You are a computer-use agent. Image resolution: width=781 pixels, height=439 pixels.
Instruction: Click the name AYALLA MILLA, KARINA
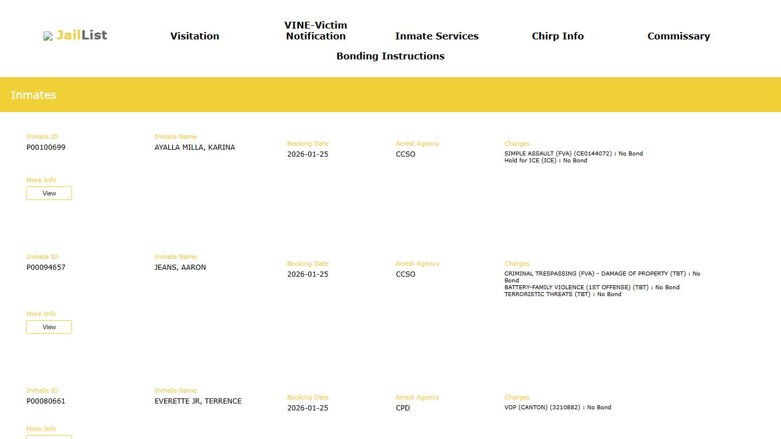[x=194, y=147]
